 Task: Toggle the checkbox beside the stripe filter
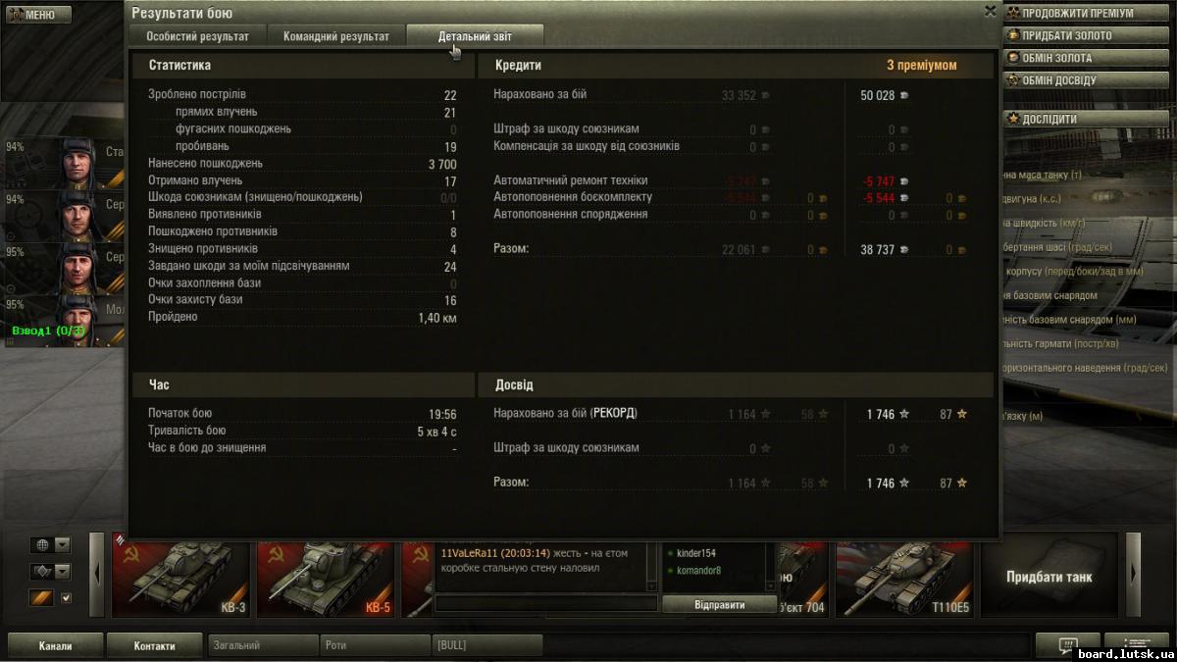point(67,598)
